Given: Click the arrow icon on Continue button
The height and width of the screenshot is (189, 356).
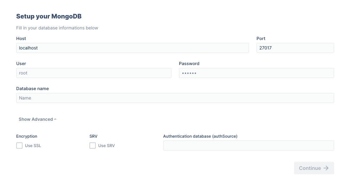Looking at the screenshot, I should [x=326, y=168].
